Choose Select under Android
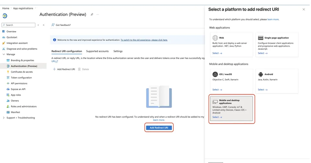The height and width of the screenshot is (163, 311). click(x=263, y=90)
